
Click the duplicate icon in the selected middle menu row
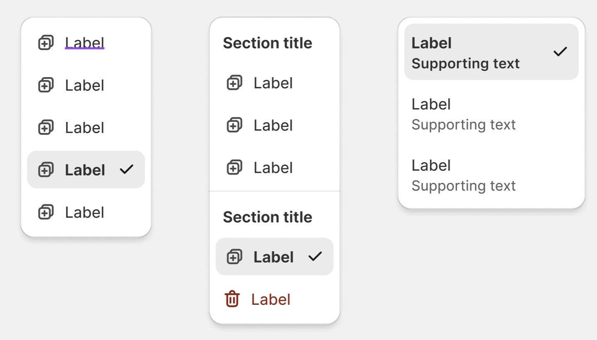pyautogui.click(x=235, y=257)
